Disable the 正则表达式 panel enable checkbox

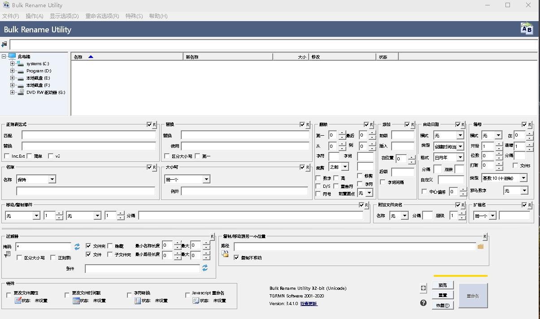coord(149,124)
